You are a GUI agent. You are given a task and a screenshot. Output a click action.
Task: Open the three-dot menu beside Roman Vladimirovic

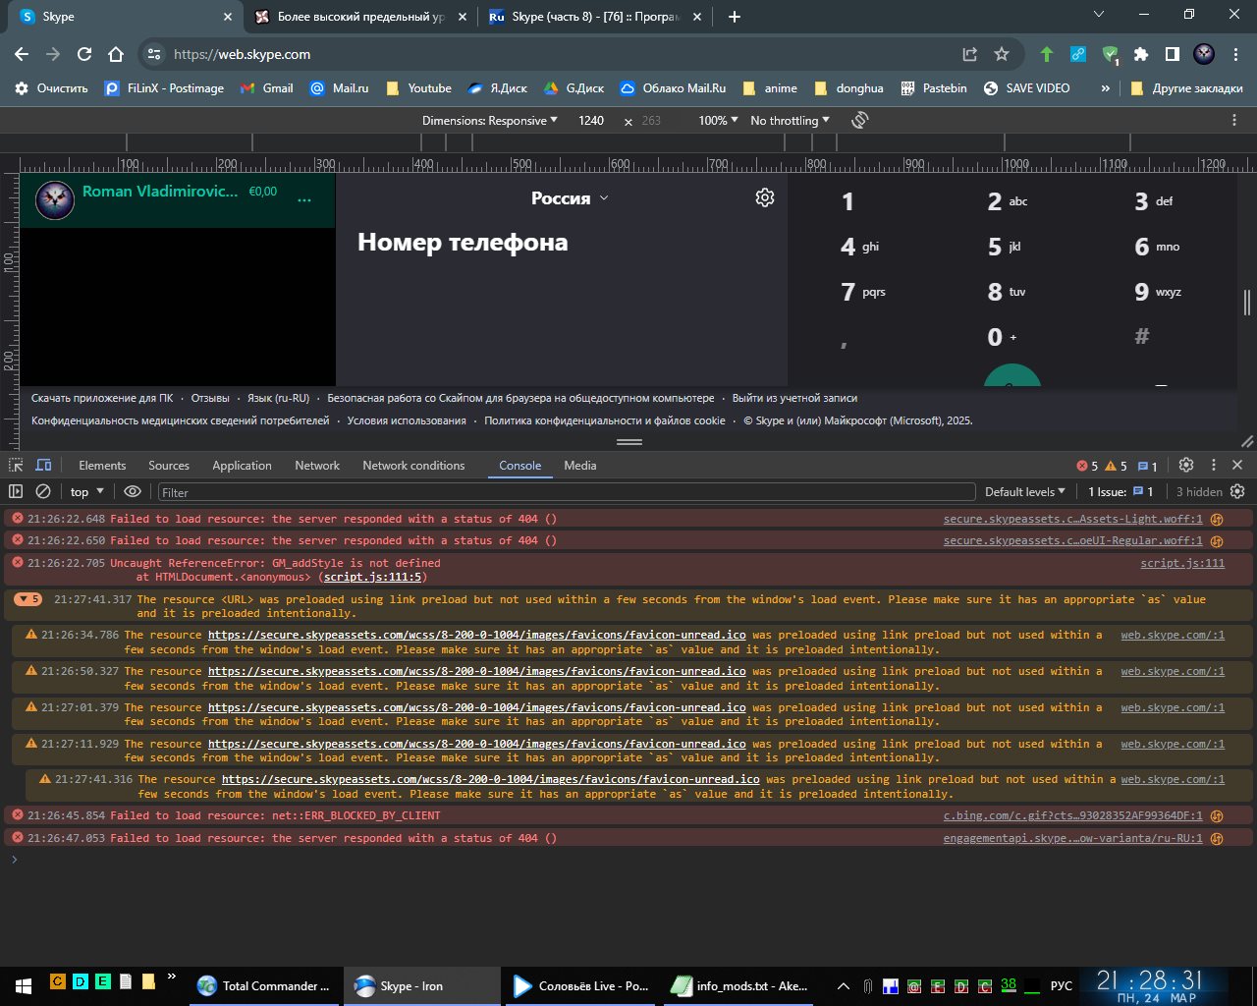(304, 199)
